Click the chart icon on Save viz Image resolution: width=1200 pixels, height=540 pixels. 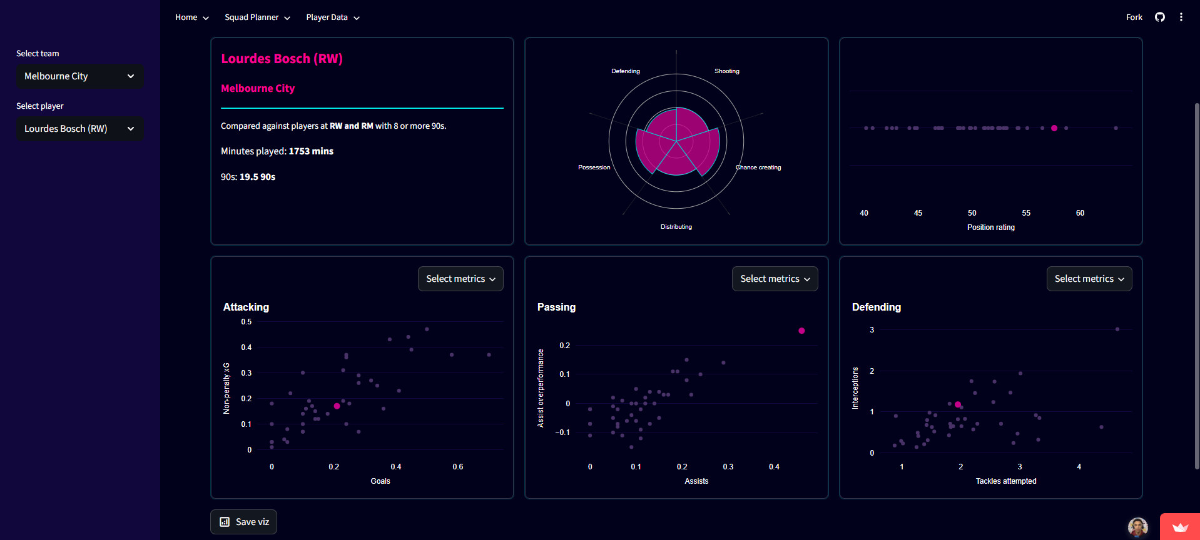tap(225, 522)
